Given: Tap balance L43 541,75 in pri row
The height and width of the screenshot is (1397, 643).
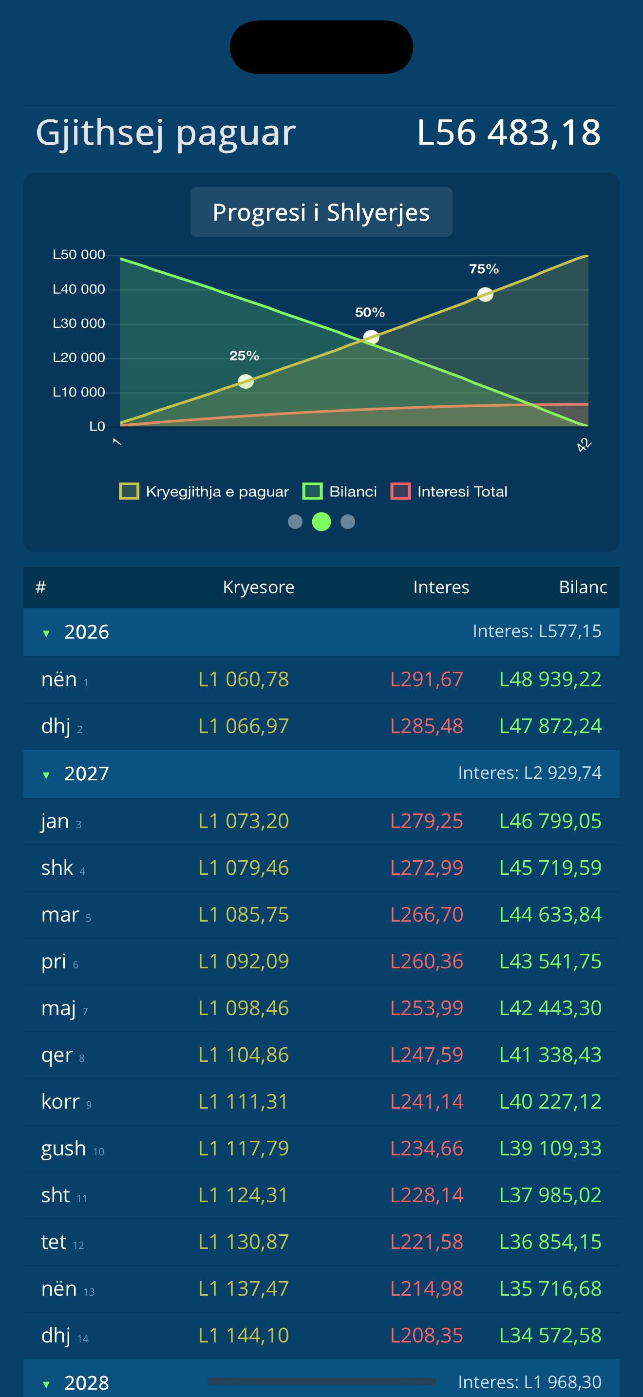Looking at the screenshot, I should pyautogui.click(x=550, y=961).
